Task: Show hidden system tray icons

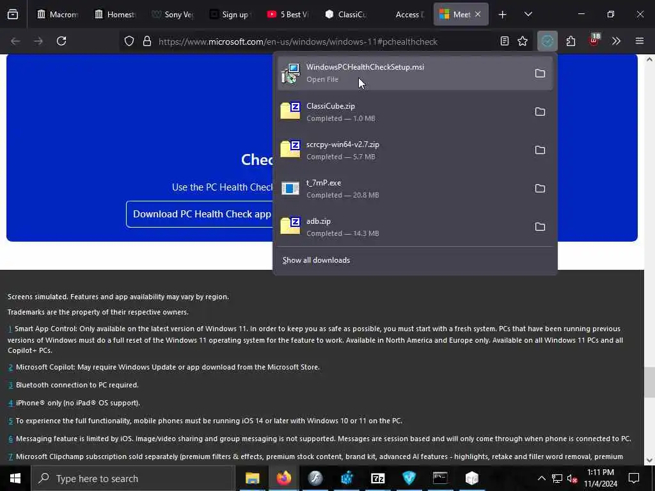Action: [x=541, y=478]
